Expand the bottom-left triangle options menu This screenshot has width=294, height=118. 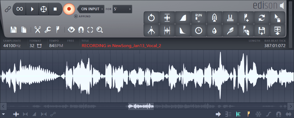(x=3, y=114)
